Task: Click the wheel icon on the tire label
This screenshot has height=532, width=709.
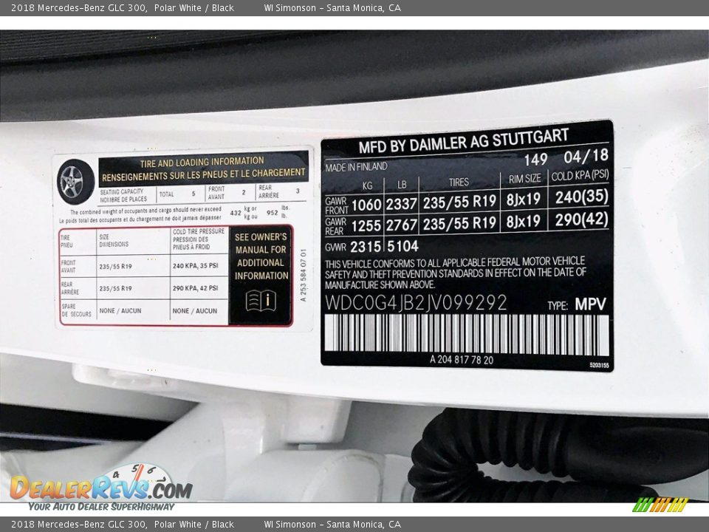Action: (75, 181)
